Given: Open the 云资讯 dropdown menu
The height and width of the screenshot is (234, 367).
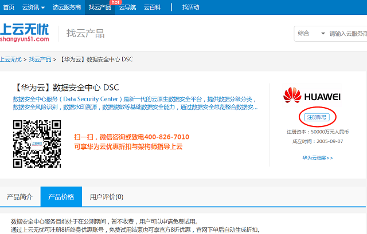Looking at the screenshot, I should (34, 7).
